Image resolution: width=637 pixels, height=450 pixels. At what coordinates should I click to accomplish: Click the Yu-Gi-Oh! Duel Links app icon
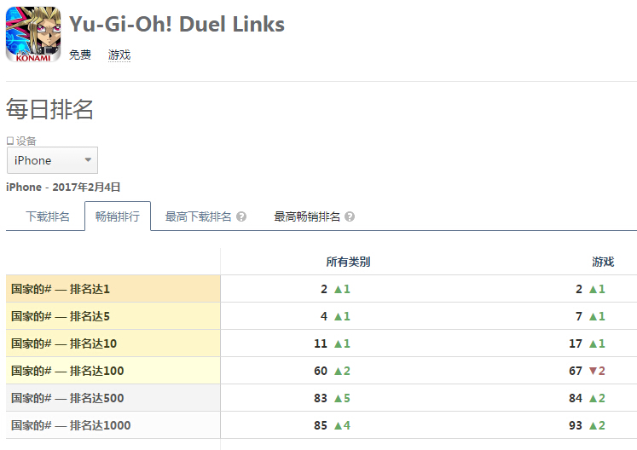(x=33, y=34)
